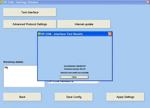This screenshot has height=108, width=150.
Task: Click the OP-COM icon in the Settings Window title bar
Action: [1, 2]
